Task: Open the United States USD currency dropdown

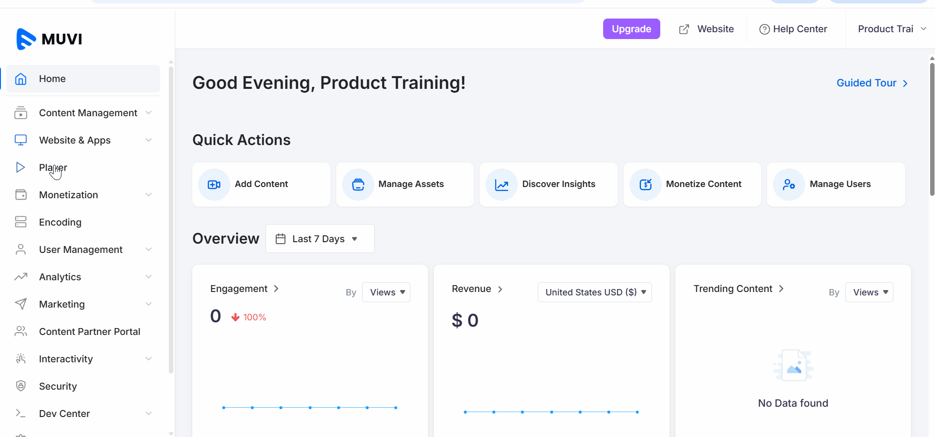Action: point(594,292)
